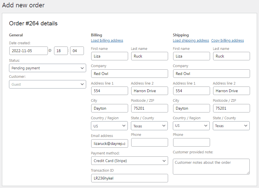Screen dimensions: 259x188
Task: Click the shipping Postcode / ZIP field
Action: (231, 108)
